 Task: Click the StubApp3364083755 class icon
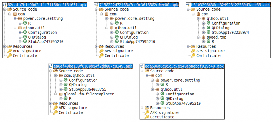click(65, 89)
